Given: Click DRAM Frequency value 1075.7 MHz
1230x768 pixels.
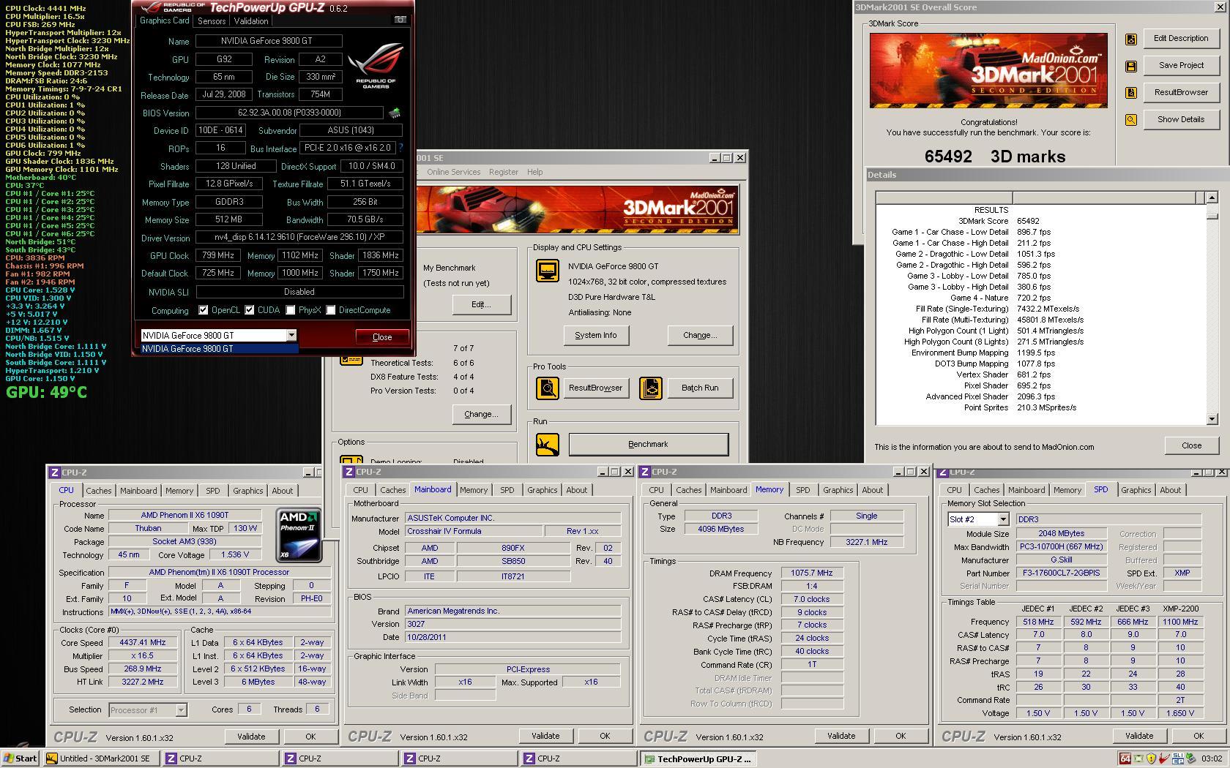Looking at the screenshot, I should [811, 574].
